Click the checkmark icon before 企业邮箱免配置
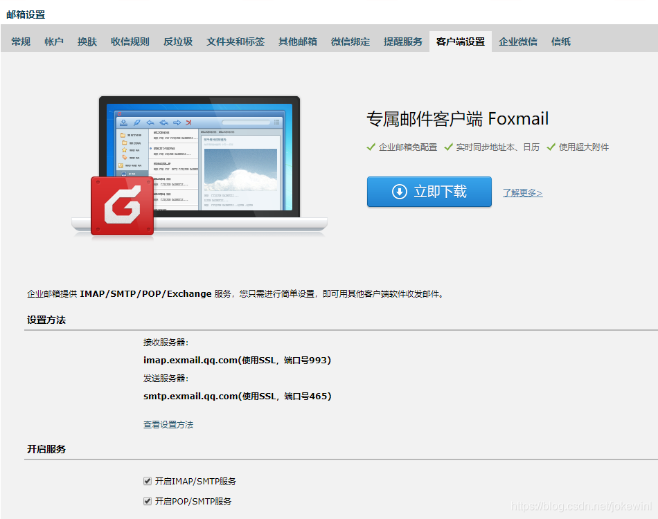Screen dimensions: 658x519 tap(371, 147)
